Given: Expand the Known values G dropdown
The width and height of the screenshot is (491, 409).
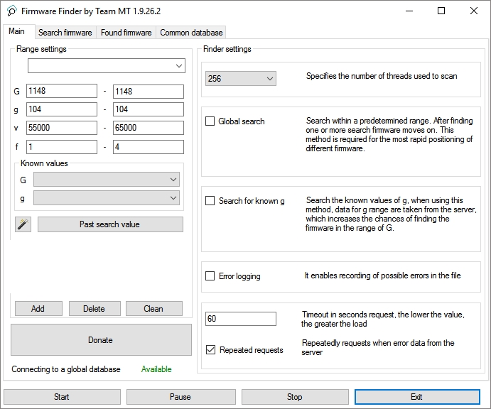Looking at the screenshot, I should click(107, 180).
